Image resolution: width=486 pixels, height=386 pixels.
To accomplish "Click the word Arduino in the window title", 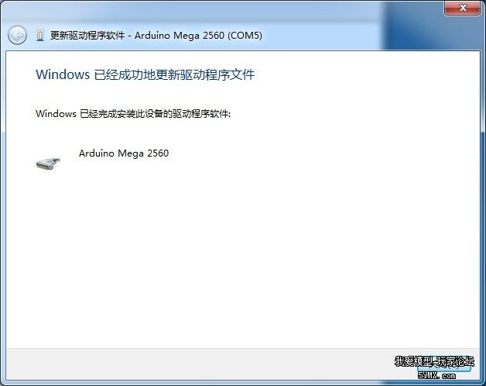I will coord(152,36).
